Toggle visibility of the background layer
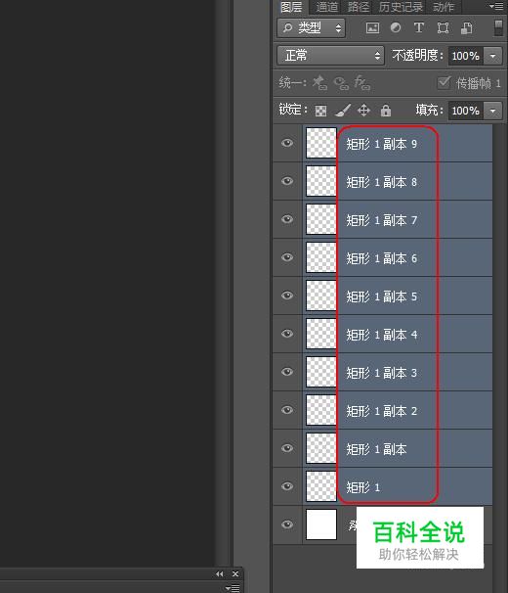 287,525
